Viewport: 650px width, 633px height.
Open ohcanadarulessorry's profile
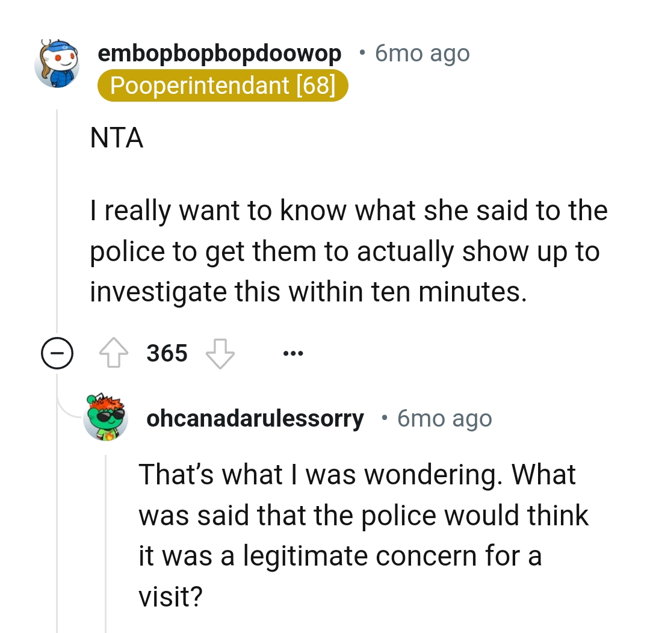click(255, 418)
